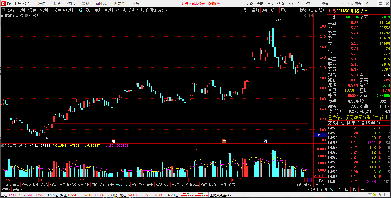Viewport: 391px width, 198px height.
Task: Switch to 30分钟 period
Action: tap(56, 10)
